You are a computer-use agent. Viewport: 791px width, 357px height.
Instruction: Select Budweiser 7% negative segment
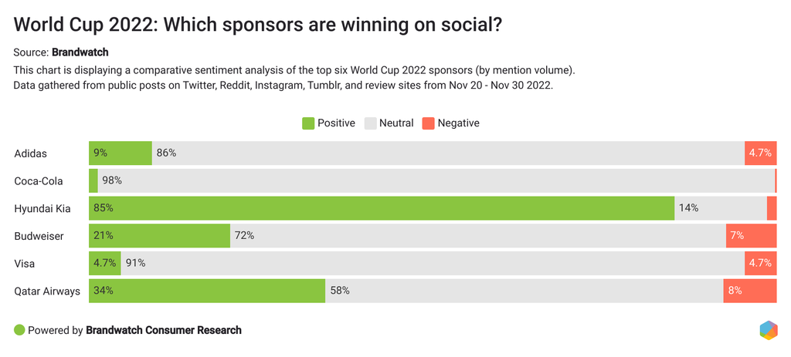(751, 236)
